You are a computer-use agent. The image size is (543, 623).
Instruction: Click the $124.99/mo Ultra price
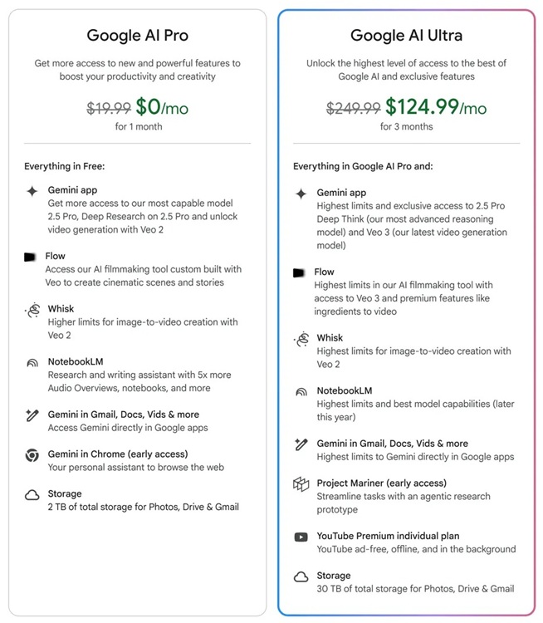[436, 107]
